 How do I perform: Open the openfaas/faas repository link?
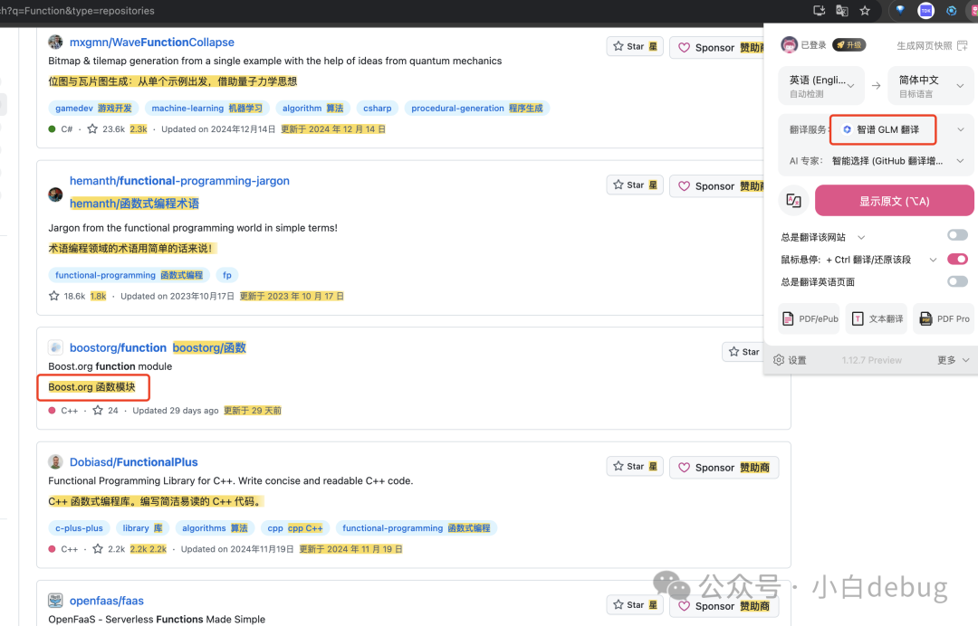coord(107,600)
